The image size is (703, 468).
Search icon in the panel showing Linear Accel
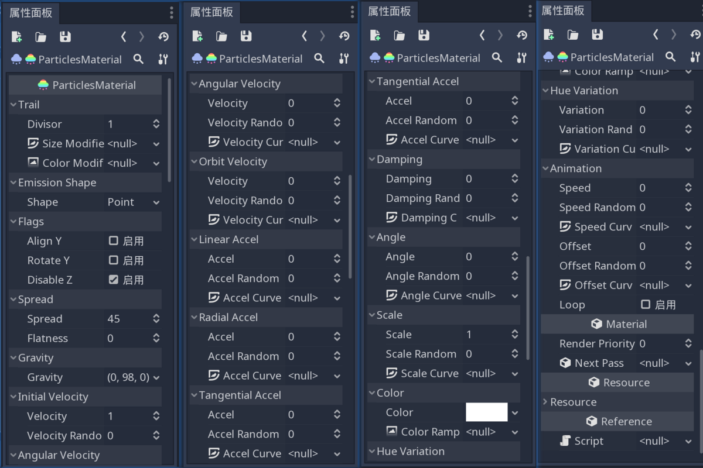point(319,58)
